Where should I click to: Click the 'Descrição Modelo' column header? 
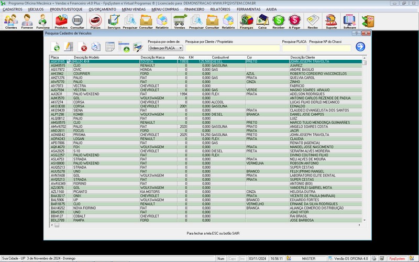[86, 57]
